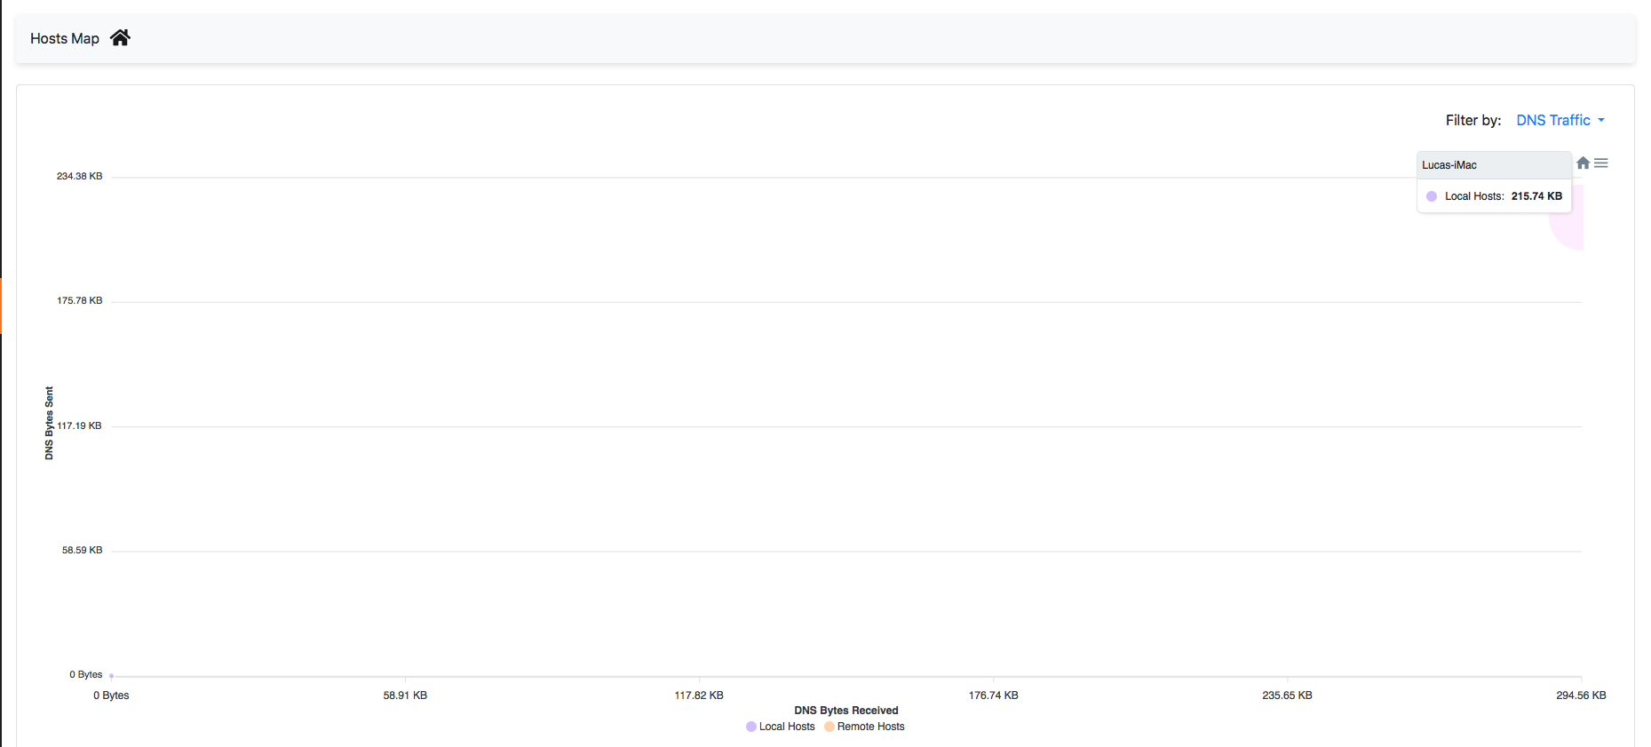Screen dimensions: 1651x747
Task: Click the 58.91 KB x-axis label
Action: pos(405,695)
